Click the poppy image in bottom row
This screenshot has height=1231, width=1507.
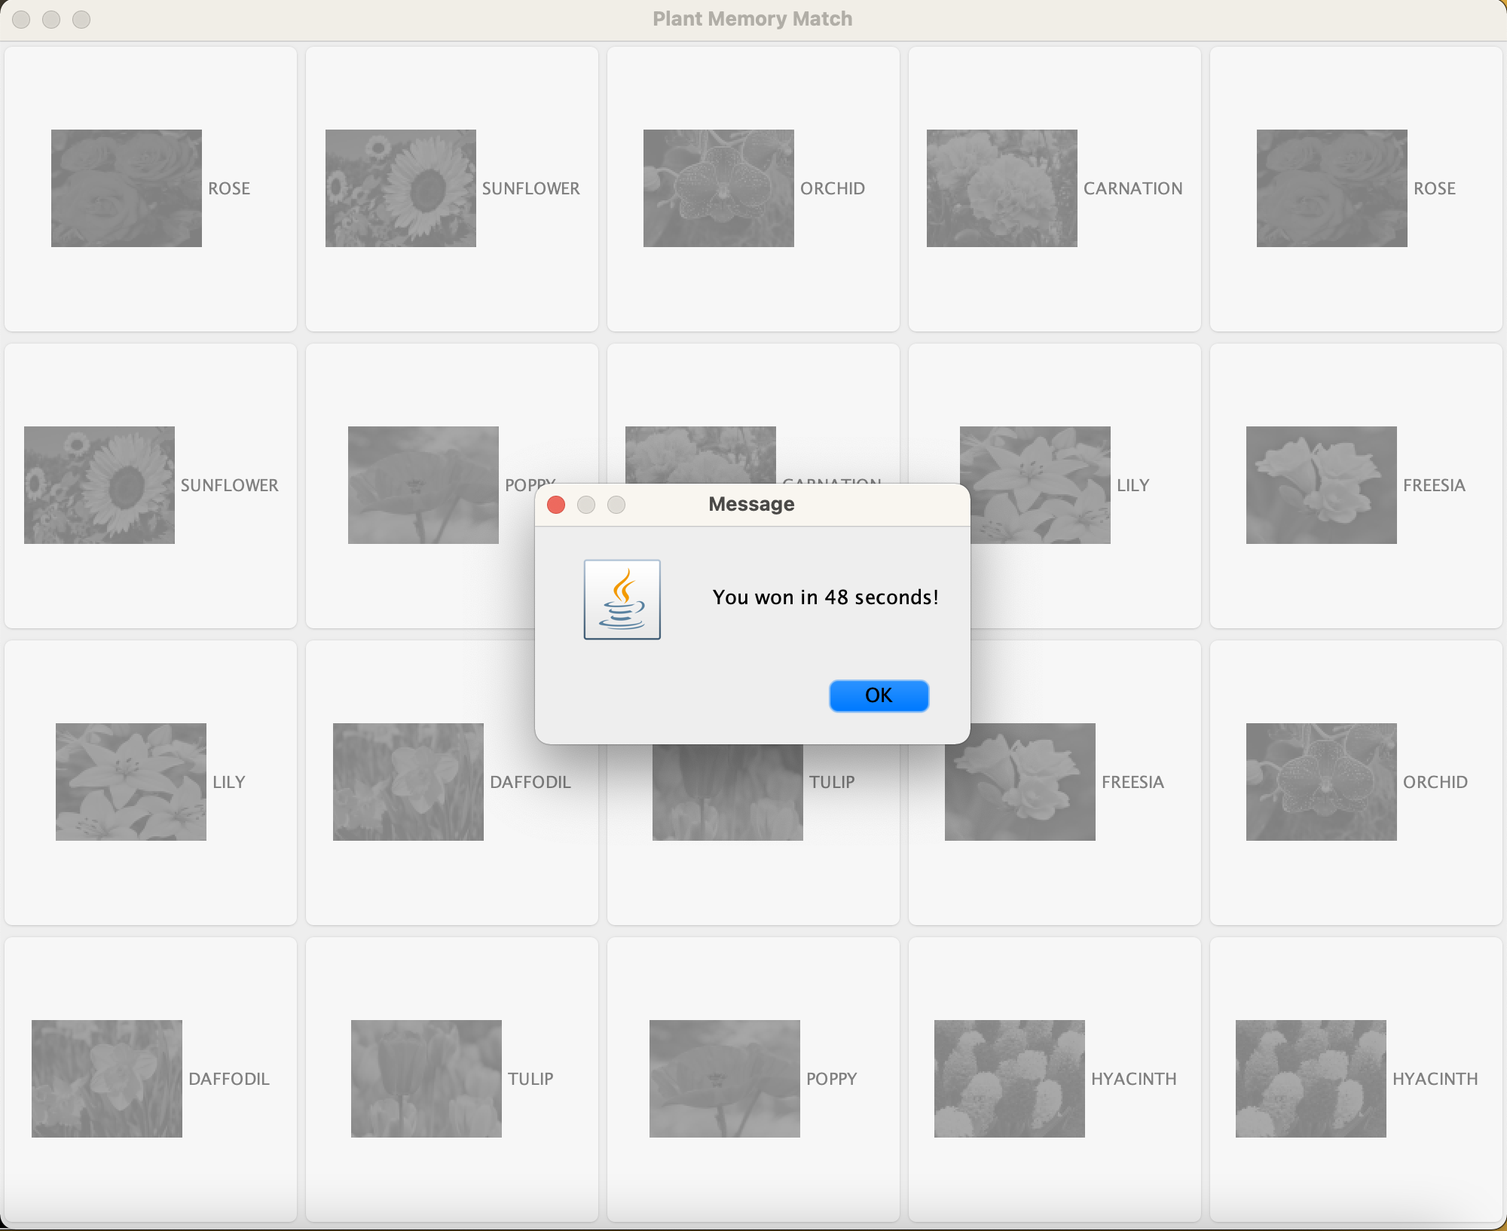[724, 1078]
